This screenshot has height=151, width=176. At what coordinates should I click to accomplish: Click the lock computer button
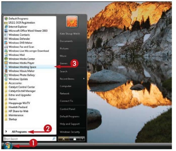click(75, 139)
